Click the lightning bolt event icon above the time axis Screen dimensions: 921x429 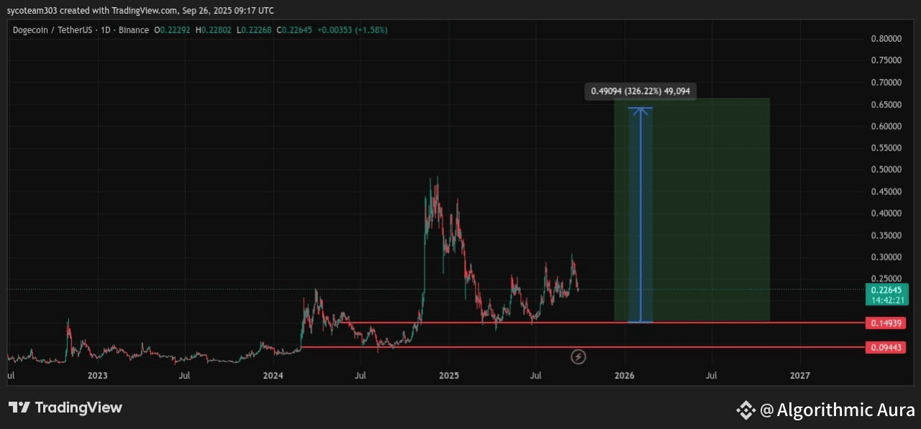tap(579, 356)
